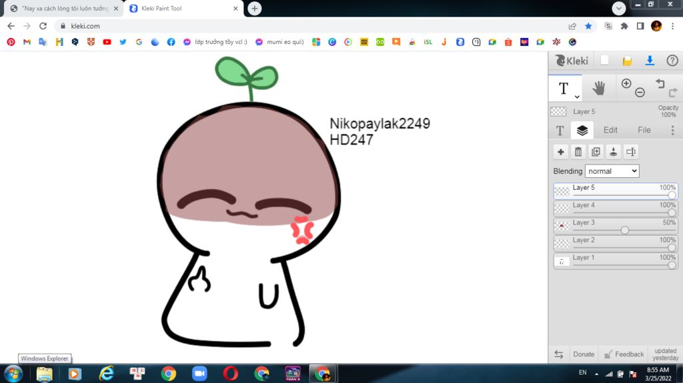Adjust Layer 1 opacity slider handle

(x=672, y=265)
